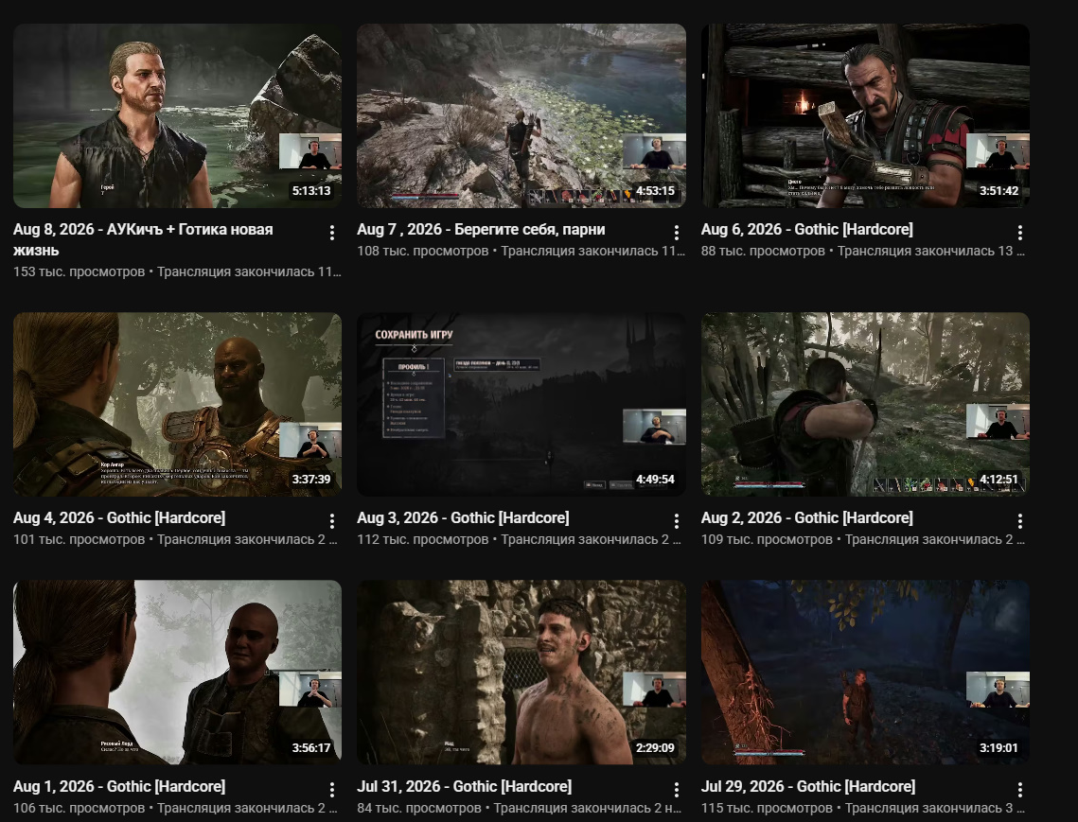
Task: Open the night forest thumbnail 3:19:01
Action: 865,673
